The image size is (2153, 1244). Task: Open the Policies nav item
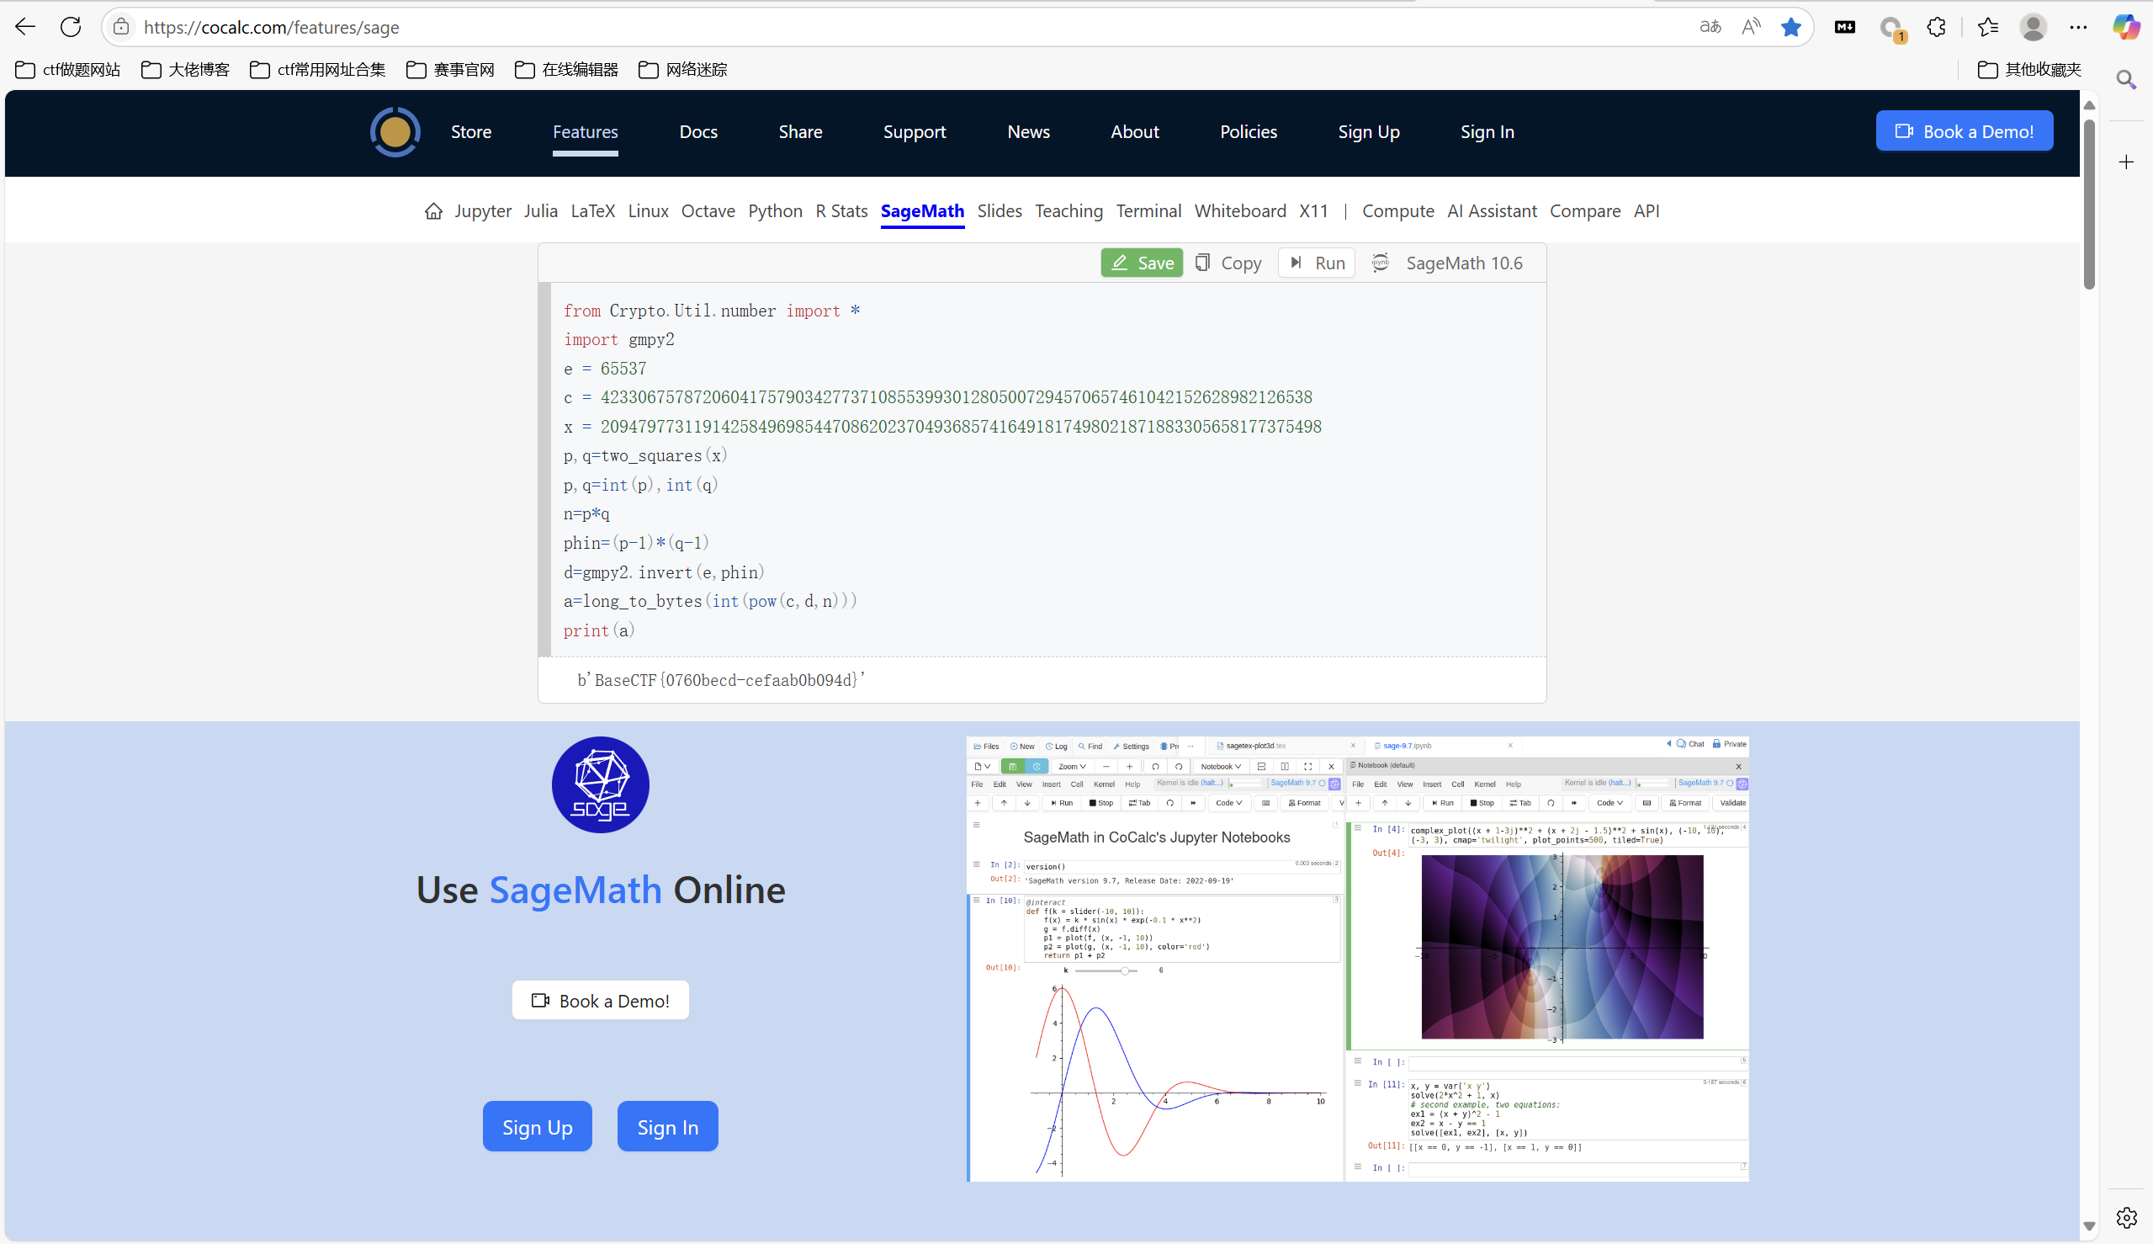tap(1248, 131)
